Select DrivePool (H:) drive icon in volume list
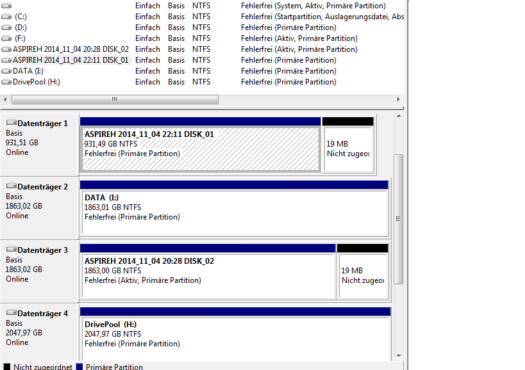The height and width of the screenshot is (370, 525). pos(6,82)
